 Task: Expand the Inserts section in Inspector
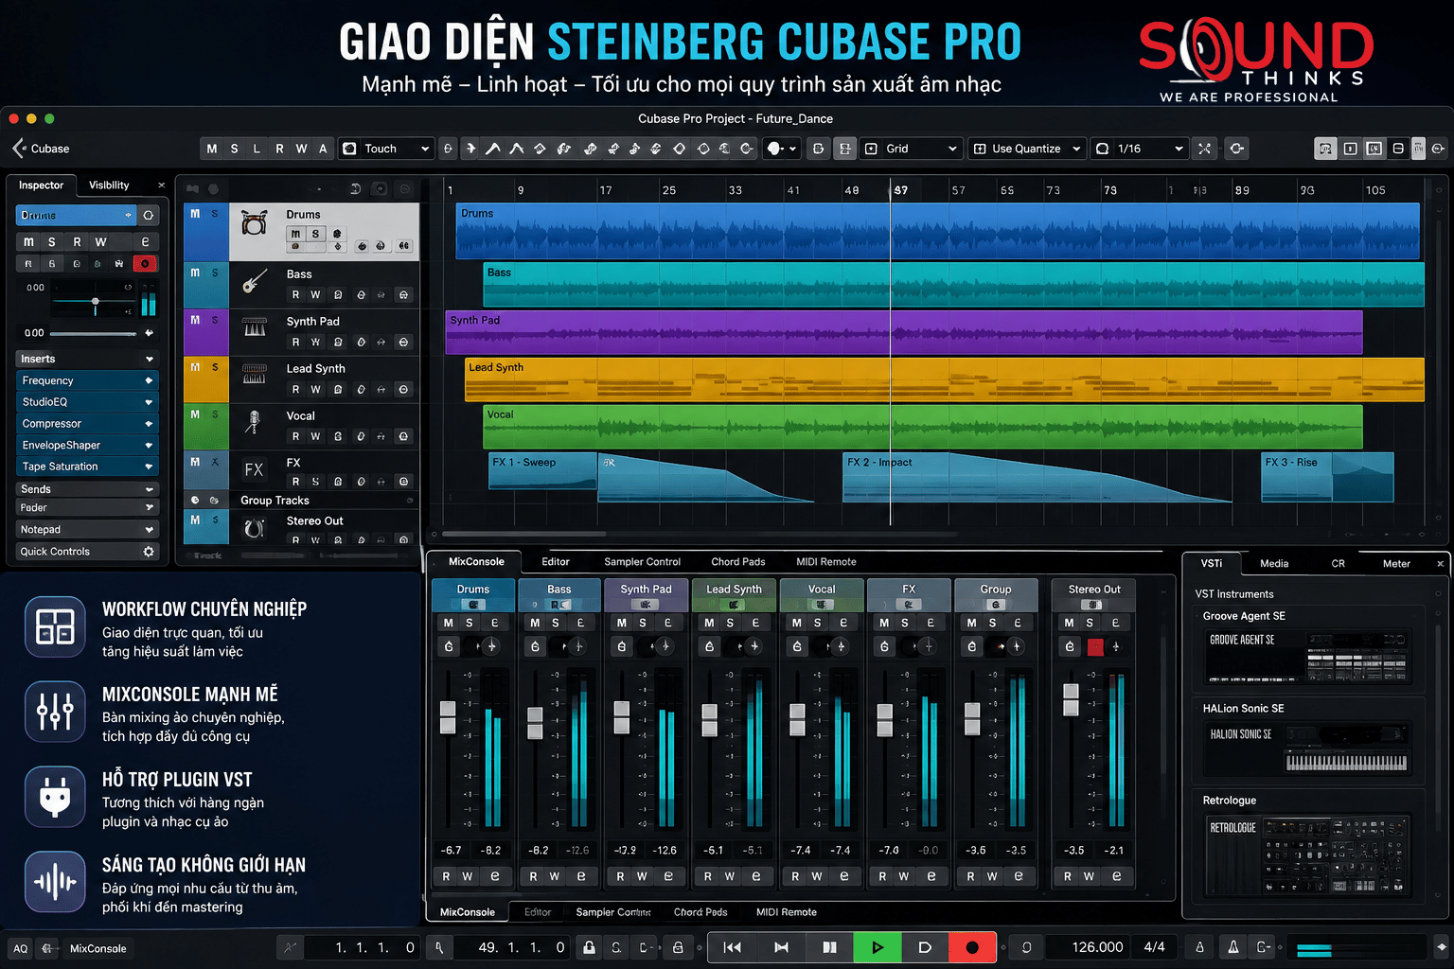click(x=86, y=359)
